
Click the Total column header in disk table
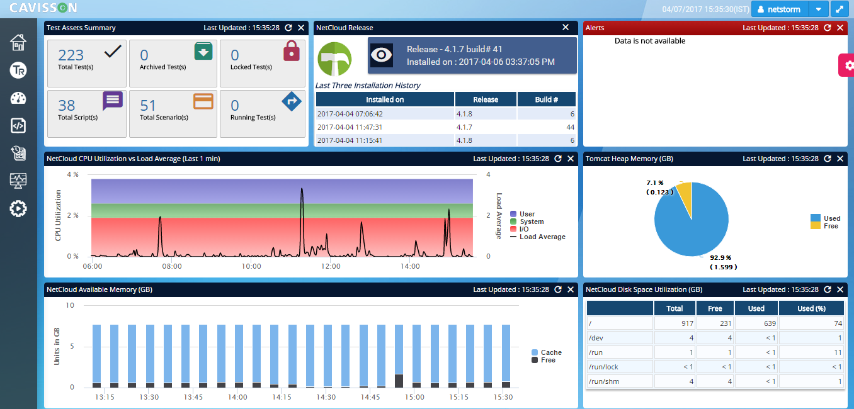[x=675, y=308]
